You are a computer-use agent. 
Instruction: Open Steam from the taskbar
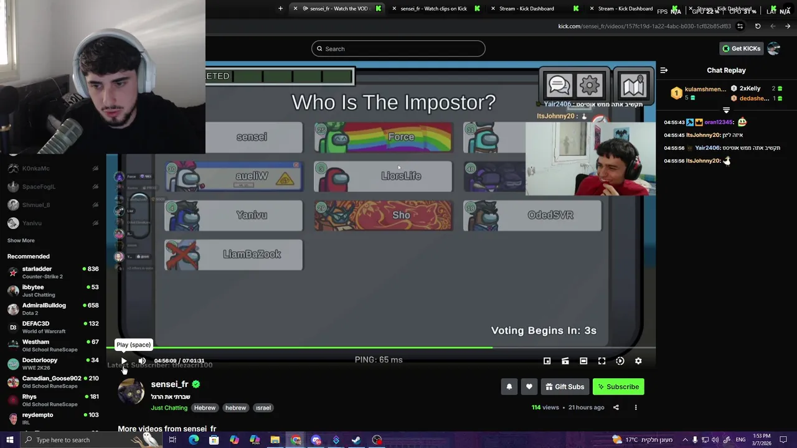[356, 440]
